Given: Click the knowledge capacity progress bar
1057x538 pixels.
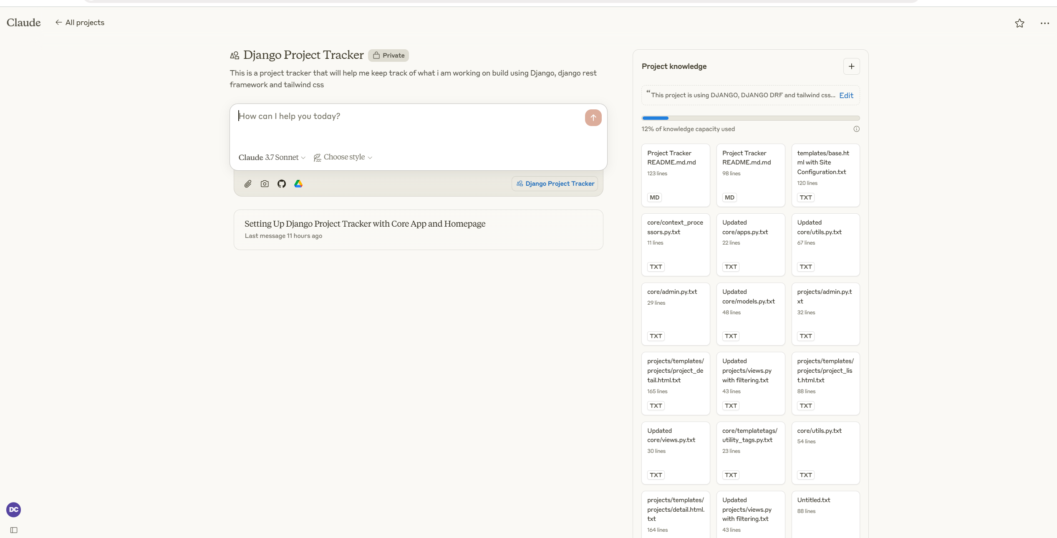Looking at the screenshot, I should pos(750,118).
